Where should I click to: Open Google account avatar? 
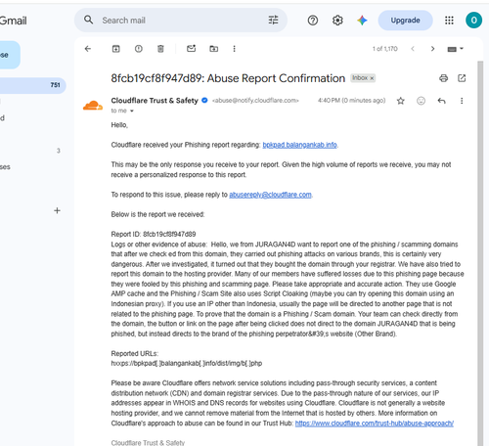point(473,21)
